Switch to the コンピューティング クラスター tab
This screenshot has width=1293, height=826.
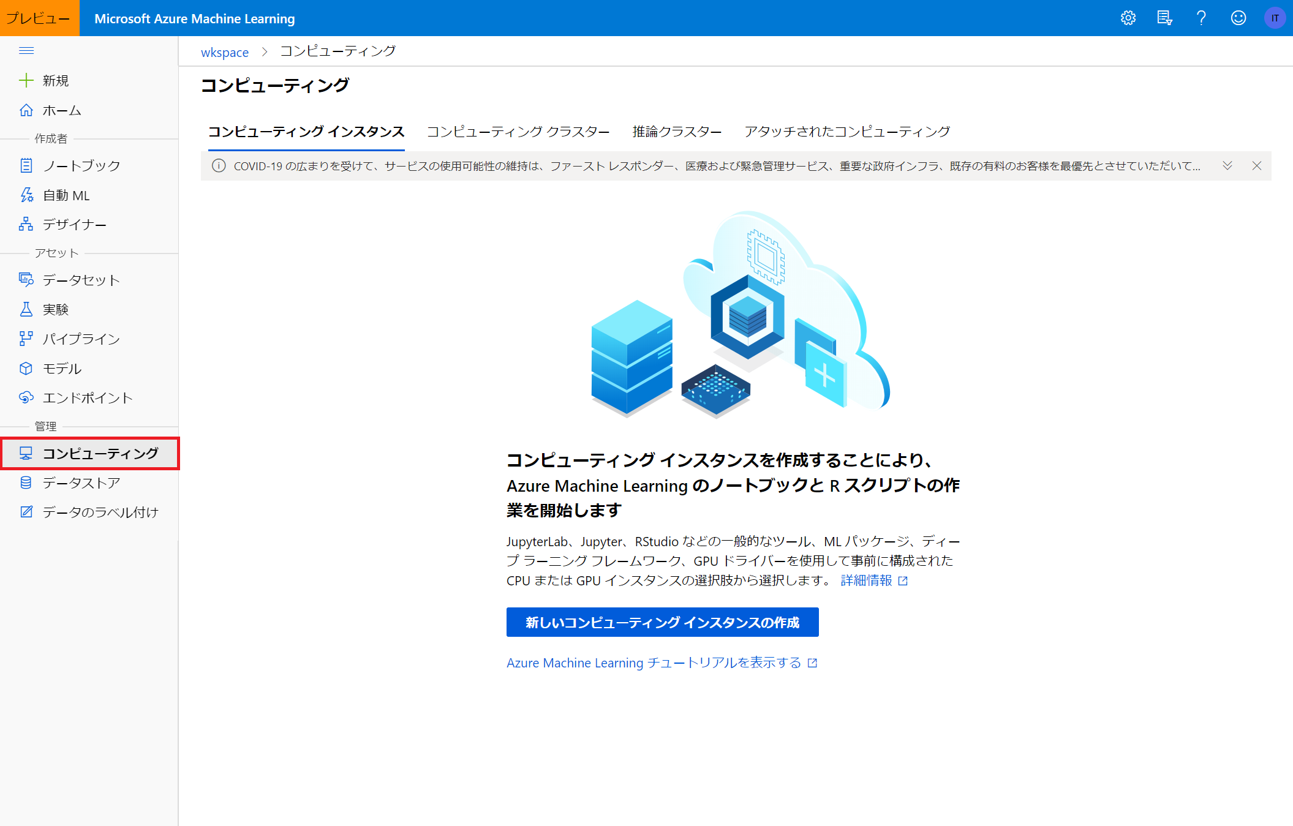[x=518, y=132]
